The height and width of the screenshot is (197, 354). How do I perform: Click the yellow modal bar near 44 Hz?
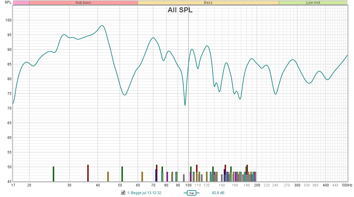click(108, 177)
